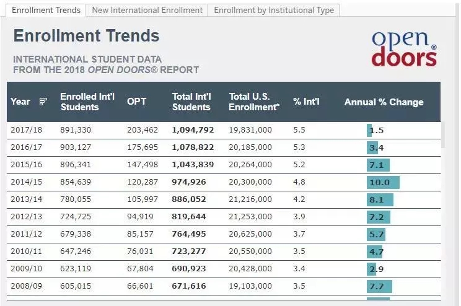Click the 8.1 bar for 2013/14
This screenshot has width=461, height=306.
point(380,200)
